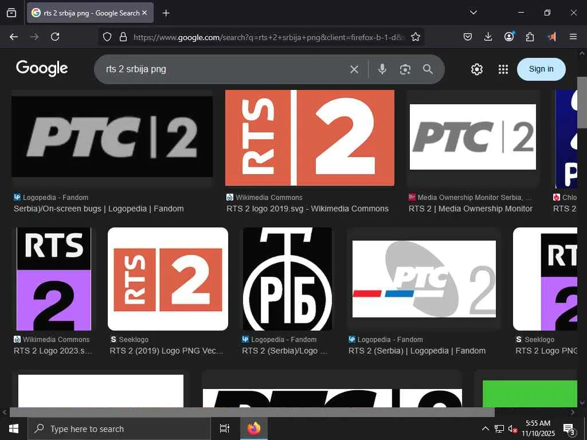Click the orange extension toolbar icon
This screenshot has height=440, width=587.
pyautogui.click(x=552, y=37)
